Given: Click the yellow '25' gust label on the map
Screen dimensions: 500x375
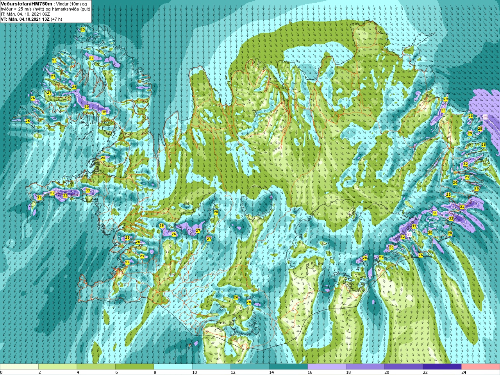Looking at the screenshot, I should click(83, 29).
